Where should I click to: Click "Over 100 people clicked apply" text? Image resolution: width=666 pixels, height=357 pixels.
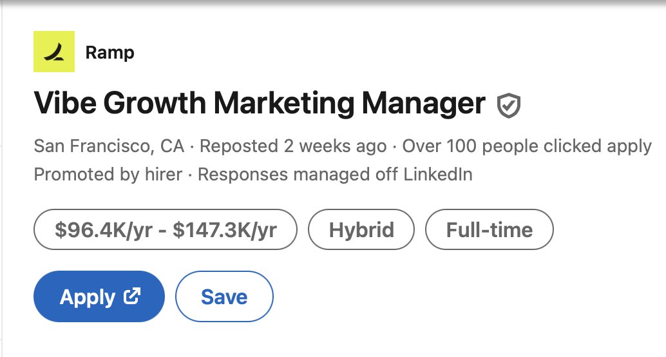pos(527,146)
